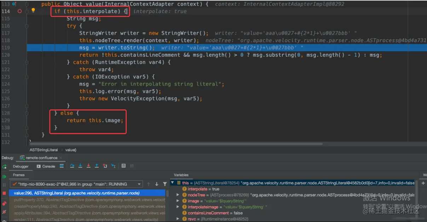
Task: Expand the rsvc variable
Action: (x=178, y=219)
